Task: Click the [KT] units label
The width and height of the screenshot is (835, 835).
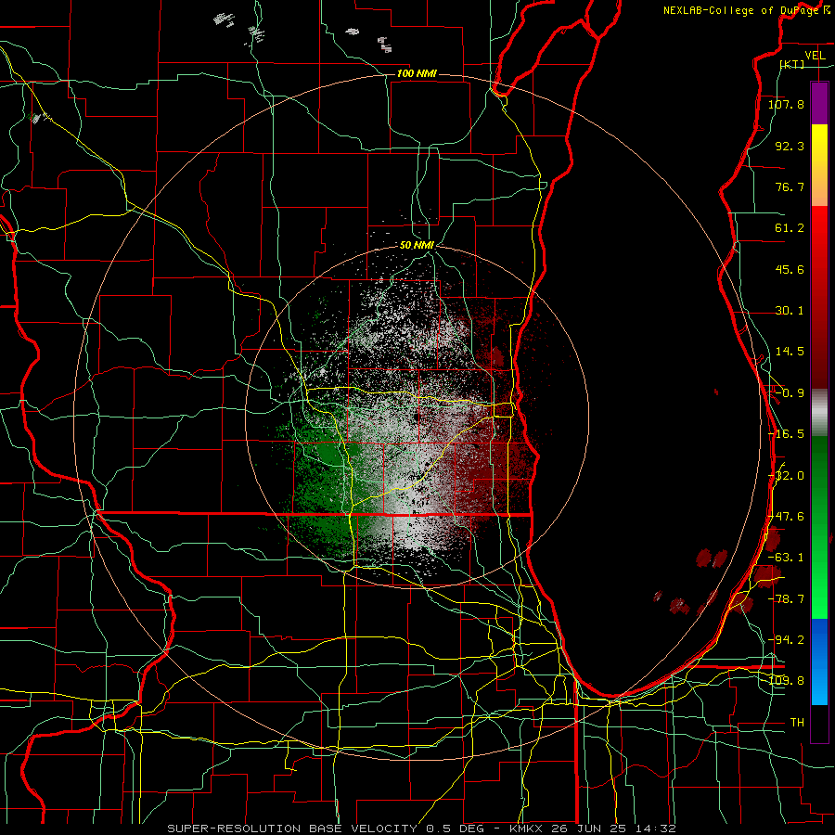Action: pyautogui.click(x=792, y=64)
